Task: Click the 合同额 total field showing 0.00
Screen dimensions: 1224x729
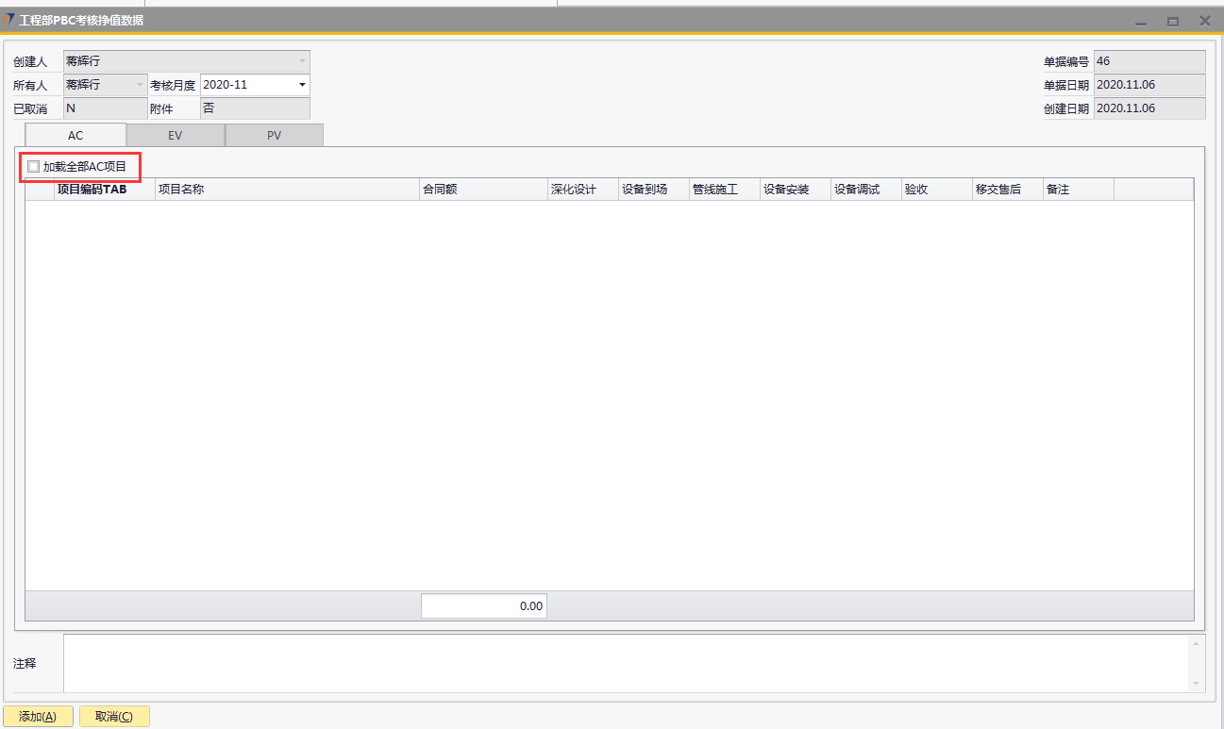Action: tap(483, 606)
